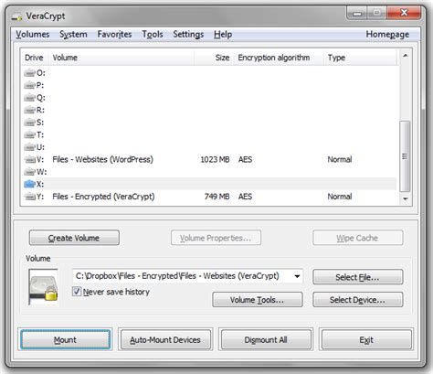Image resolution: width=433 pixels, height=374 pixels.
Task: Close the VeraCrypt window
Action: [404, 13]
